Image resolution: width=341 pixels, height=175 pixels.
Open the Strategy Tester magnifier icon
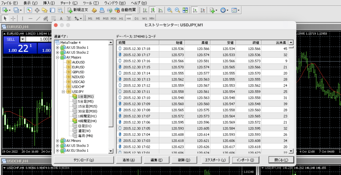tap(60, 10)
